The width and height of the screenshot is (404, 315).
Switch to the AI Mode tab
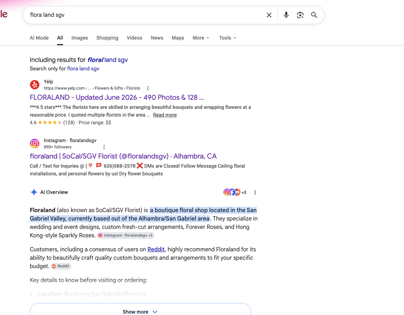[39, 38]
